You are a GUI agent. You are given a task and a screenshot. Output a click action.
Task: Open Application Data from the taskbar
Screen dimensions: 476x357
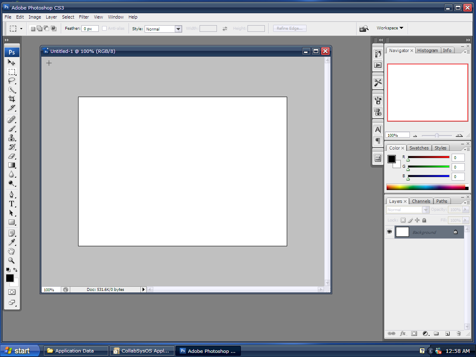[76, 351]
